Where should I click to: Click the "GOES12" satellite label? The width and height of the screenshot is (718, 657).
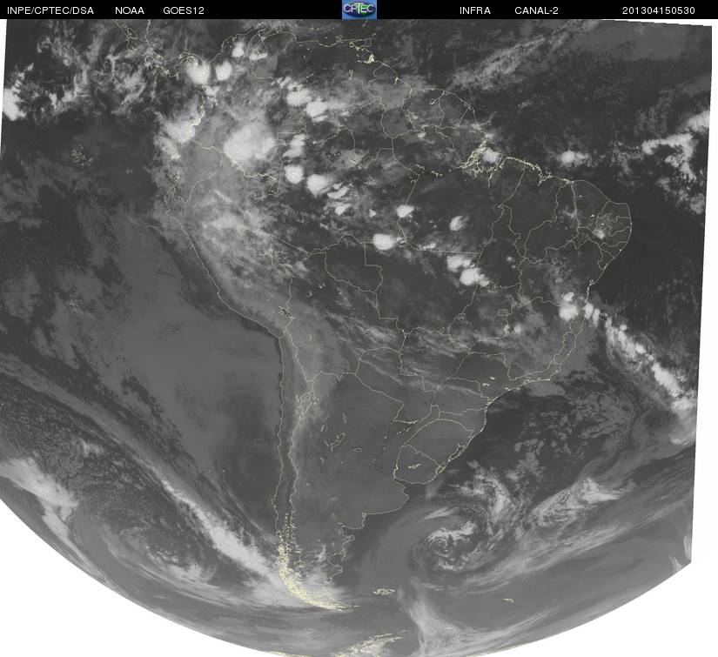(x=184, y=10)
